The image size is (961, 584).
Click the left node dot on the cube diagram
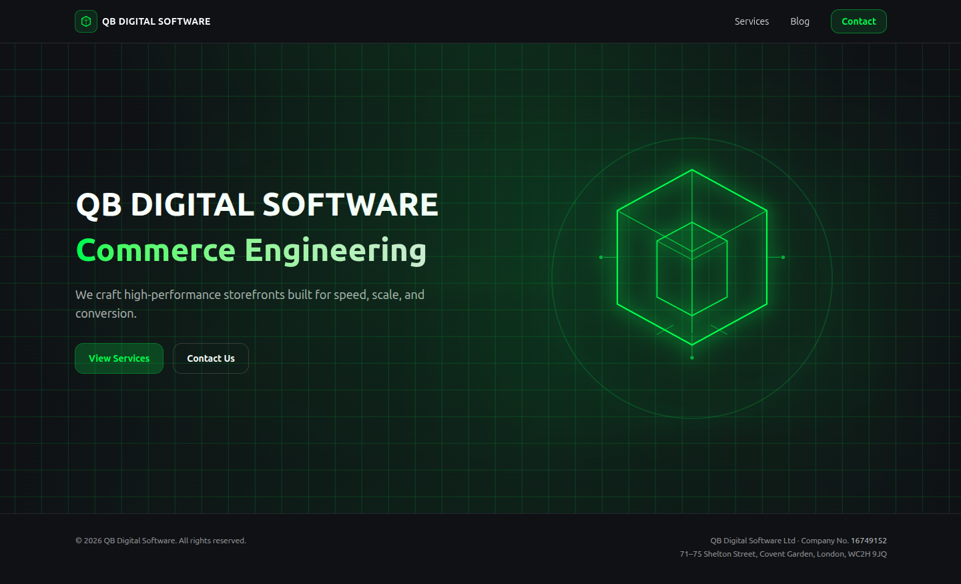click(601, 256)
